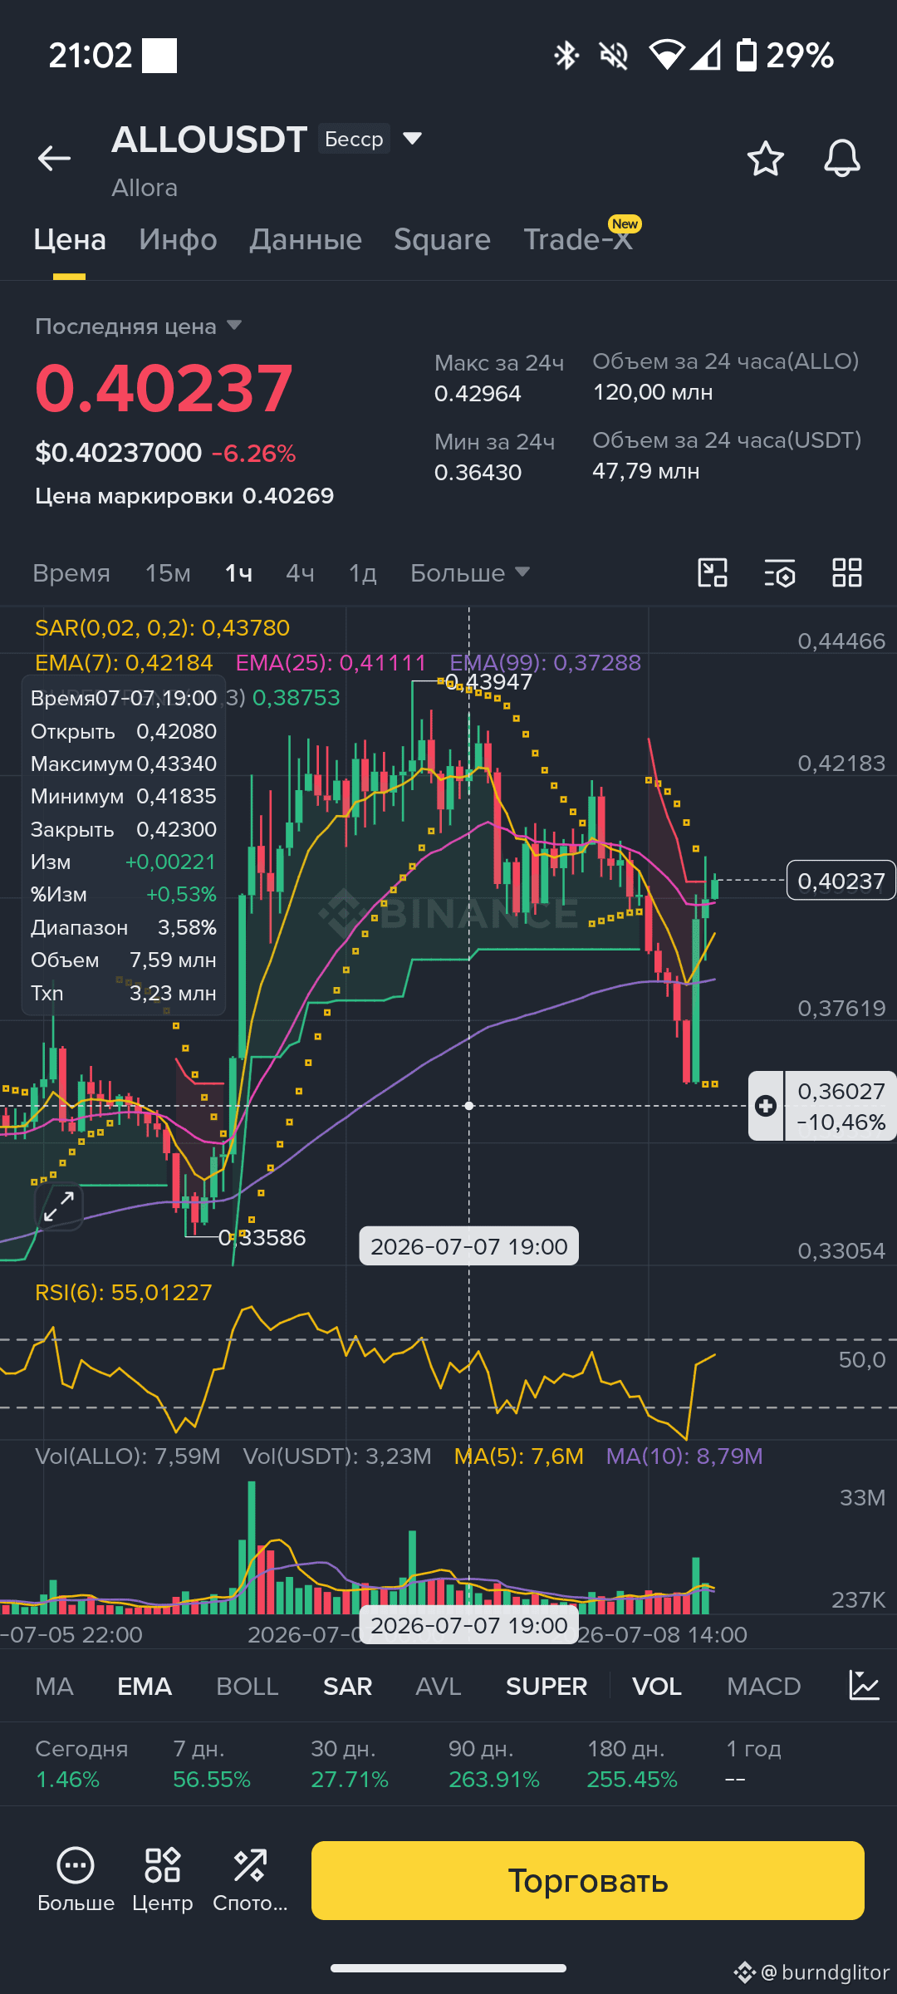The image size is (897, 1994).
Task: Tap the EMA(99): 0,37288 legend
Action: [545, 662]
